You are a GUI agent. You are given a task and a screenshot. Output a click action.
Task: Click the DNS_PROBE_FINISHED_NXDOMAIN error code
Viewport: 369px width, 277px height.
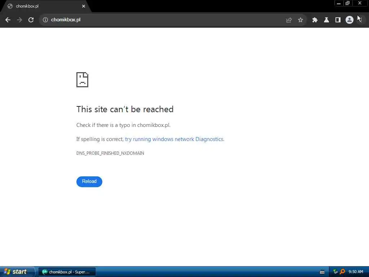point(110,153)
